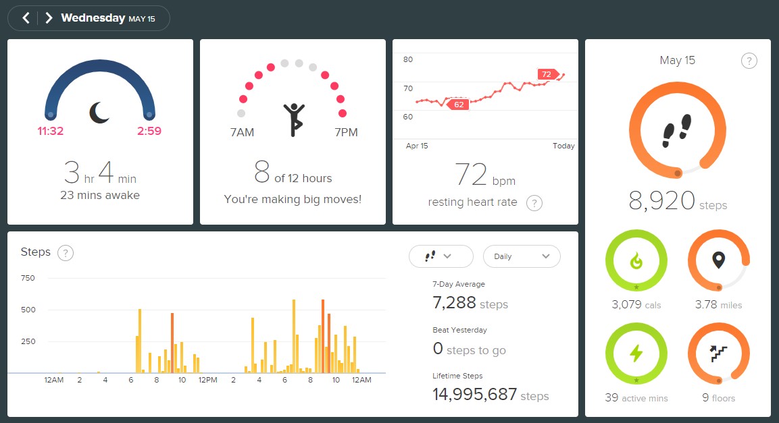The height and width of the screenshot is (423, 779).
Task: Open floors climbed stairs icon
Action: pos(718,353)
